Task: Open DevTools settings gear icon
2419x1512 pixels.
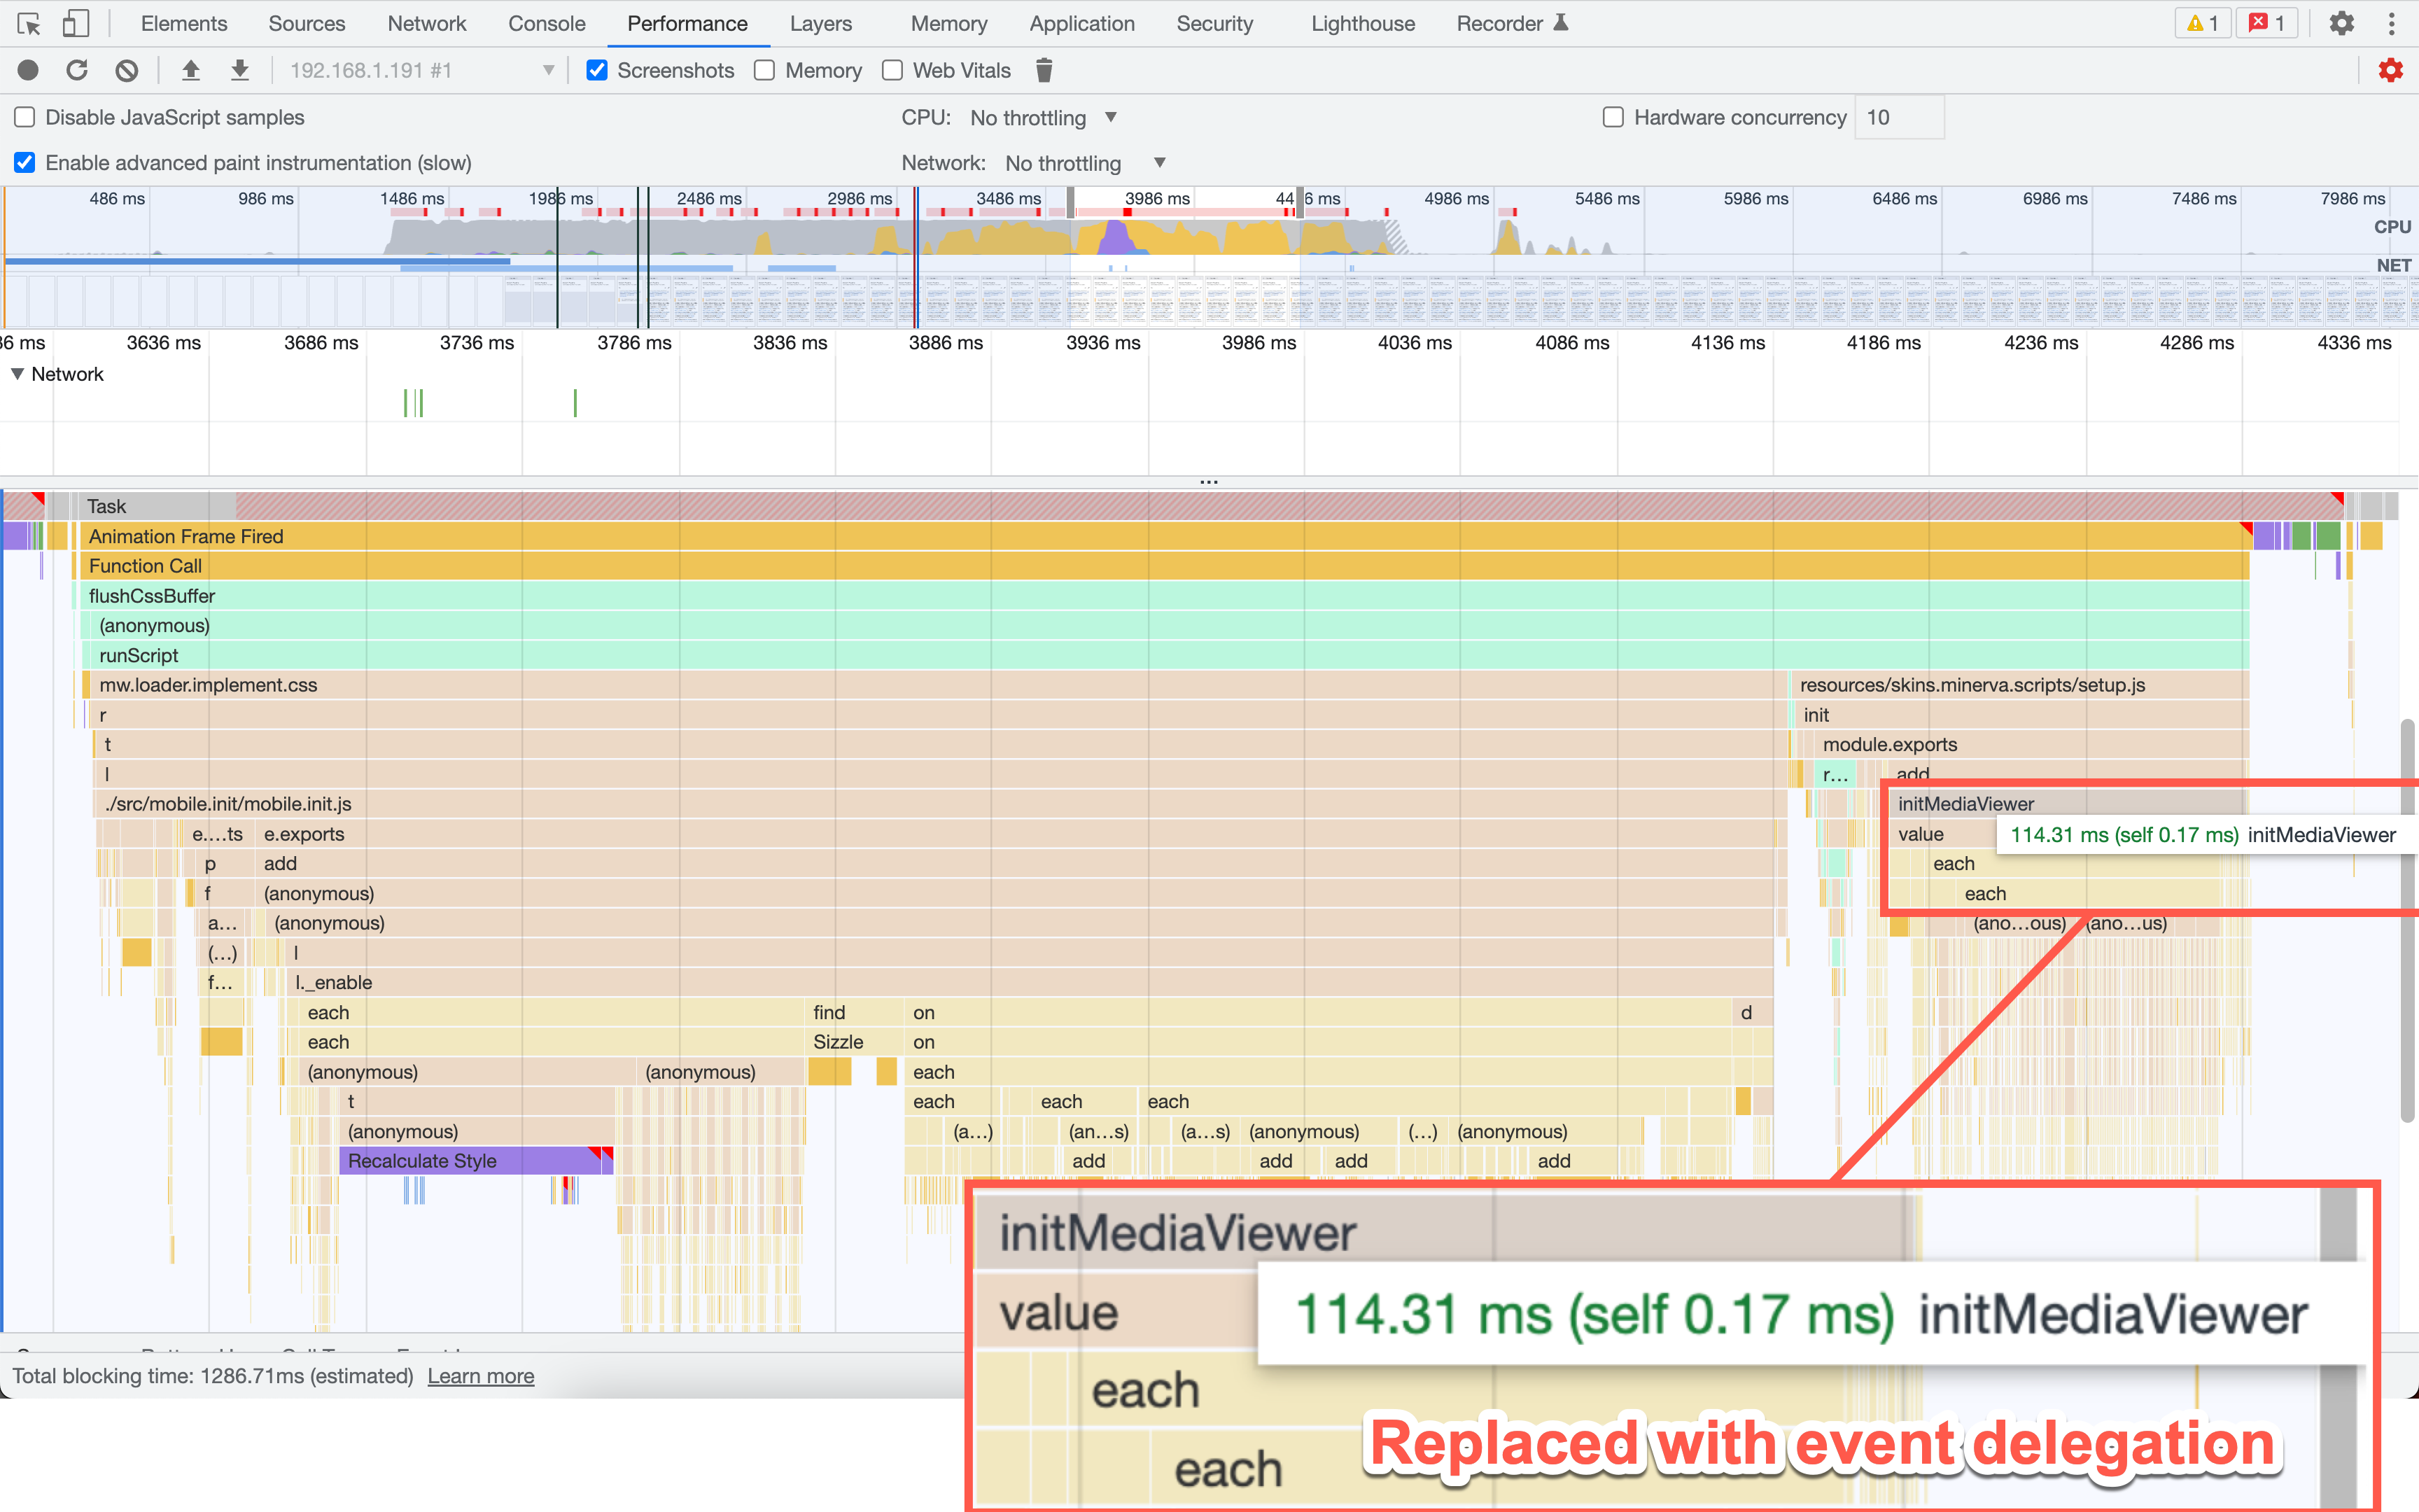Action: [x=2342, y=23]
